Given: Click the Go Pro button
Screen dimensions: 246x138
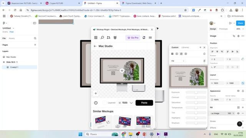Looking at the screenshot, I should (133, 38).
